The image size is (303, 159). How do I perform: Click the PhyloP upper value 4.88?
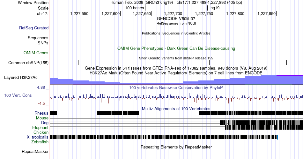[41, 87]
